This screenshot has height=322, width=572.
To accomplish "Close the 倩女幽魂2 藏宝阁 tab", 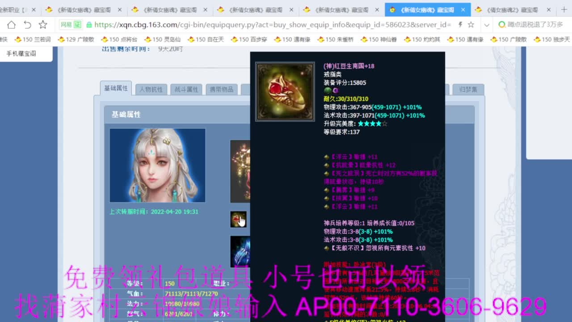I will click(x=549, y=9).
